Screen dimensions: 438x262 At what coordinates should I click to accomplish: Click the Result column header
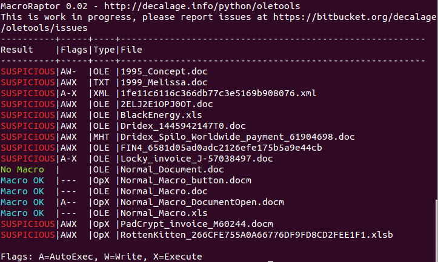coord(17,50)
